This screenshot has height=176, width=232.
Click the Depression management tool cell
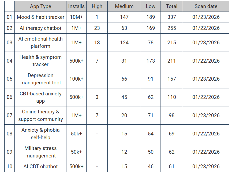pos(40,79)
